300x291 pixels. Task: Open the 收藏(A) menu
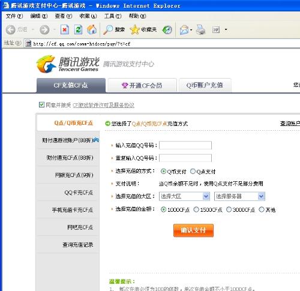[88, 16]
